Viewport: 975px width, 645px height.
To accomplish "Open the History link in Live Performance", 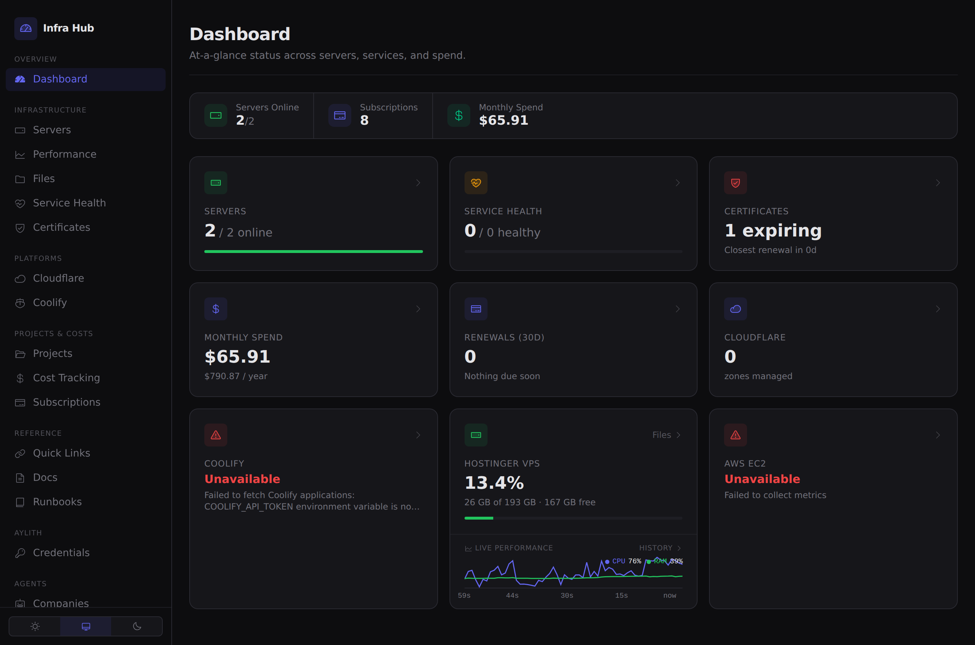I will pyautogui.click(x=660, y=548).
